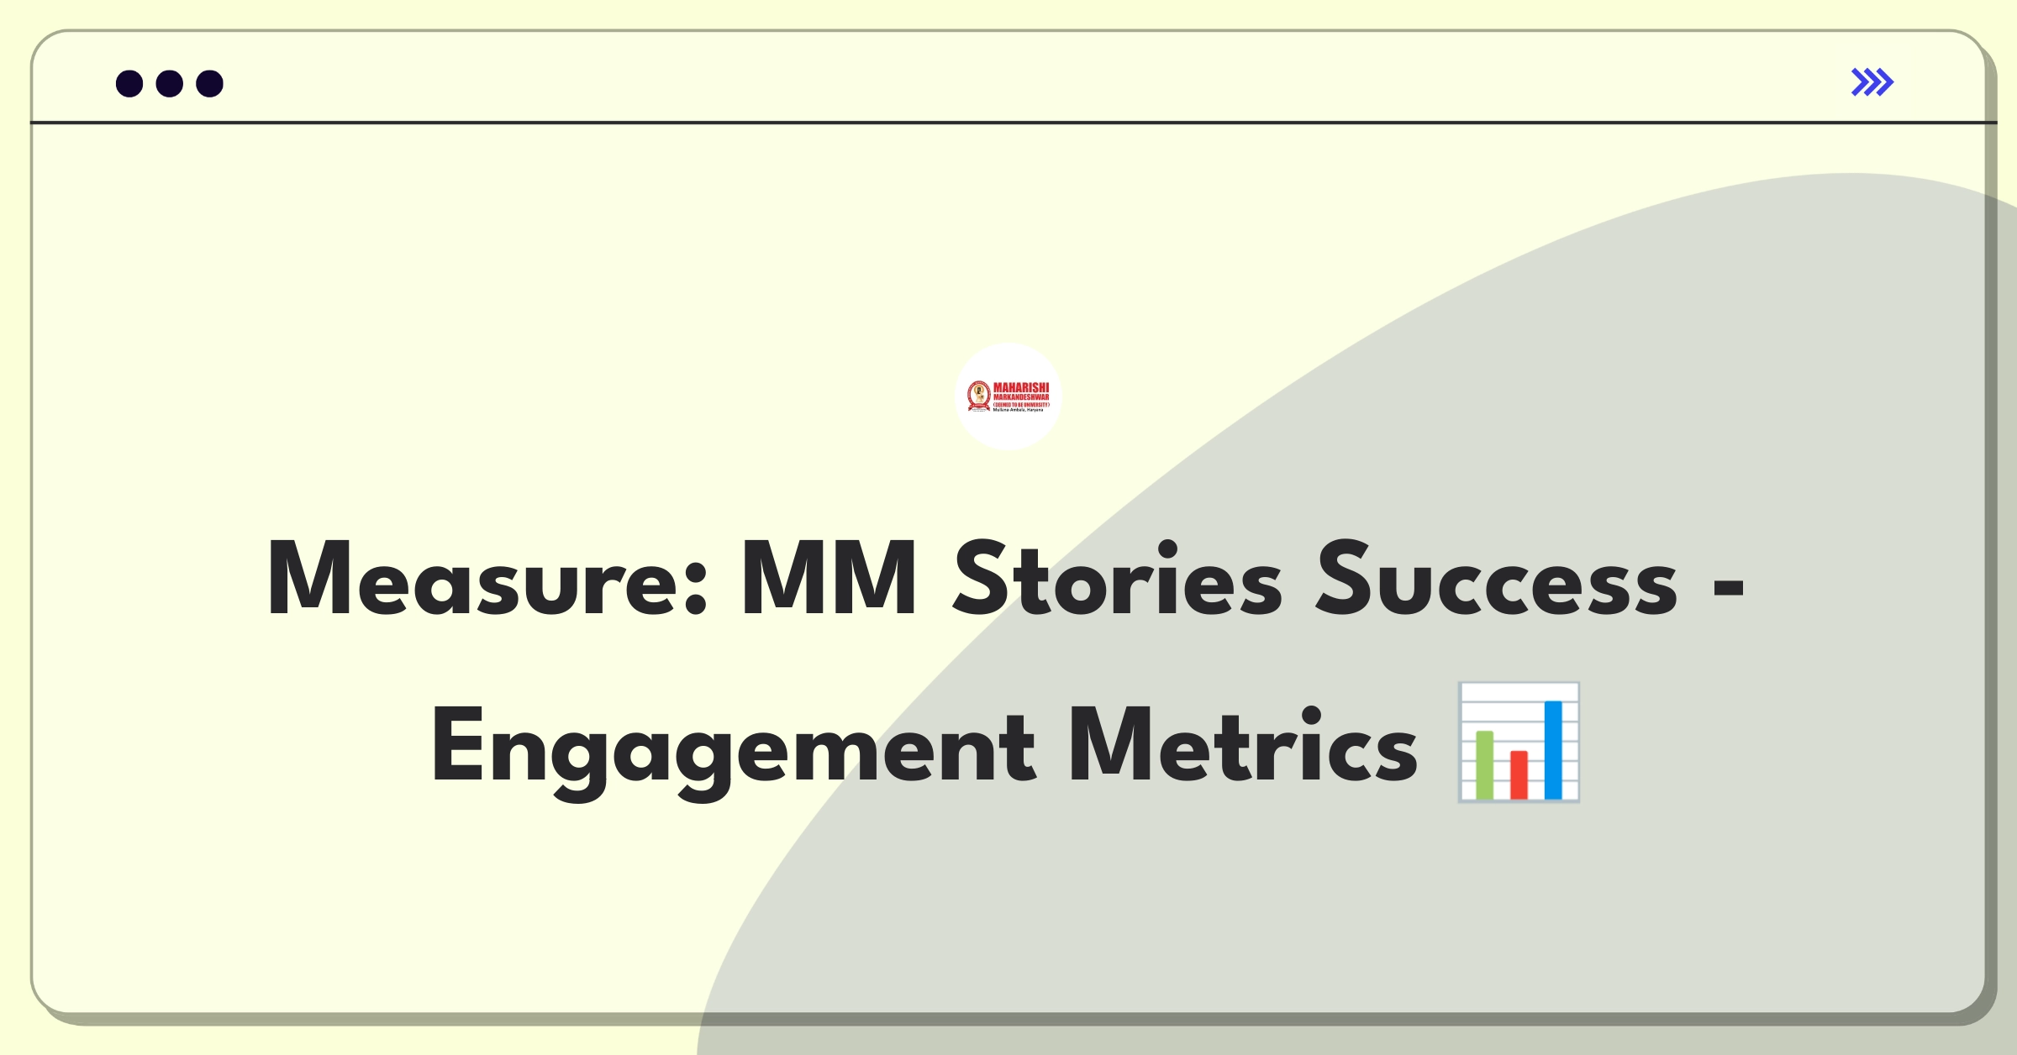Click the Mullana-Ambala, Haryana text in logo
The image size is (2017, 1055).
click(1018, 410)
